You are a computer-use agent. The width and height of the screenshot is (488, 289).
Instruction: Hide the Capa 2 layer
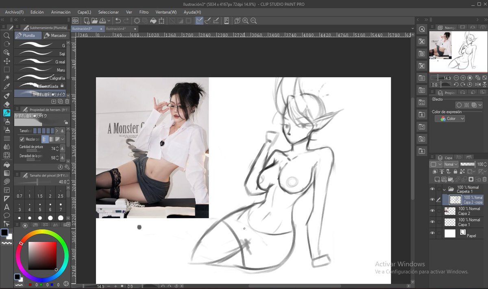point(432,211)
